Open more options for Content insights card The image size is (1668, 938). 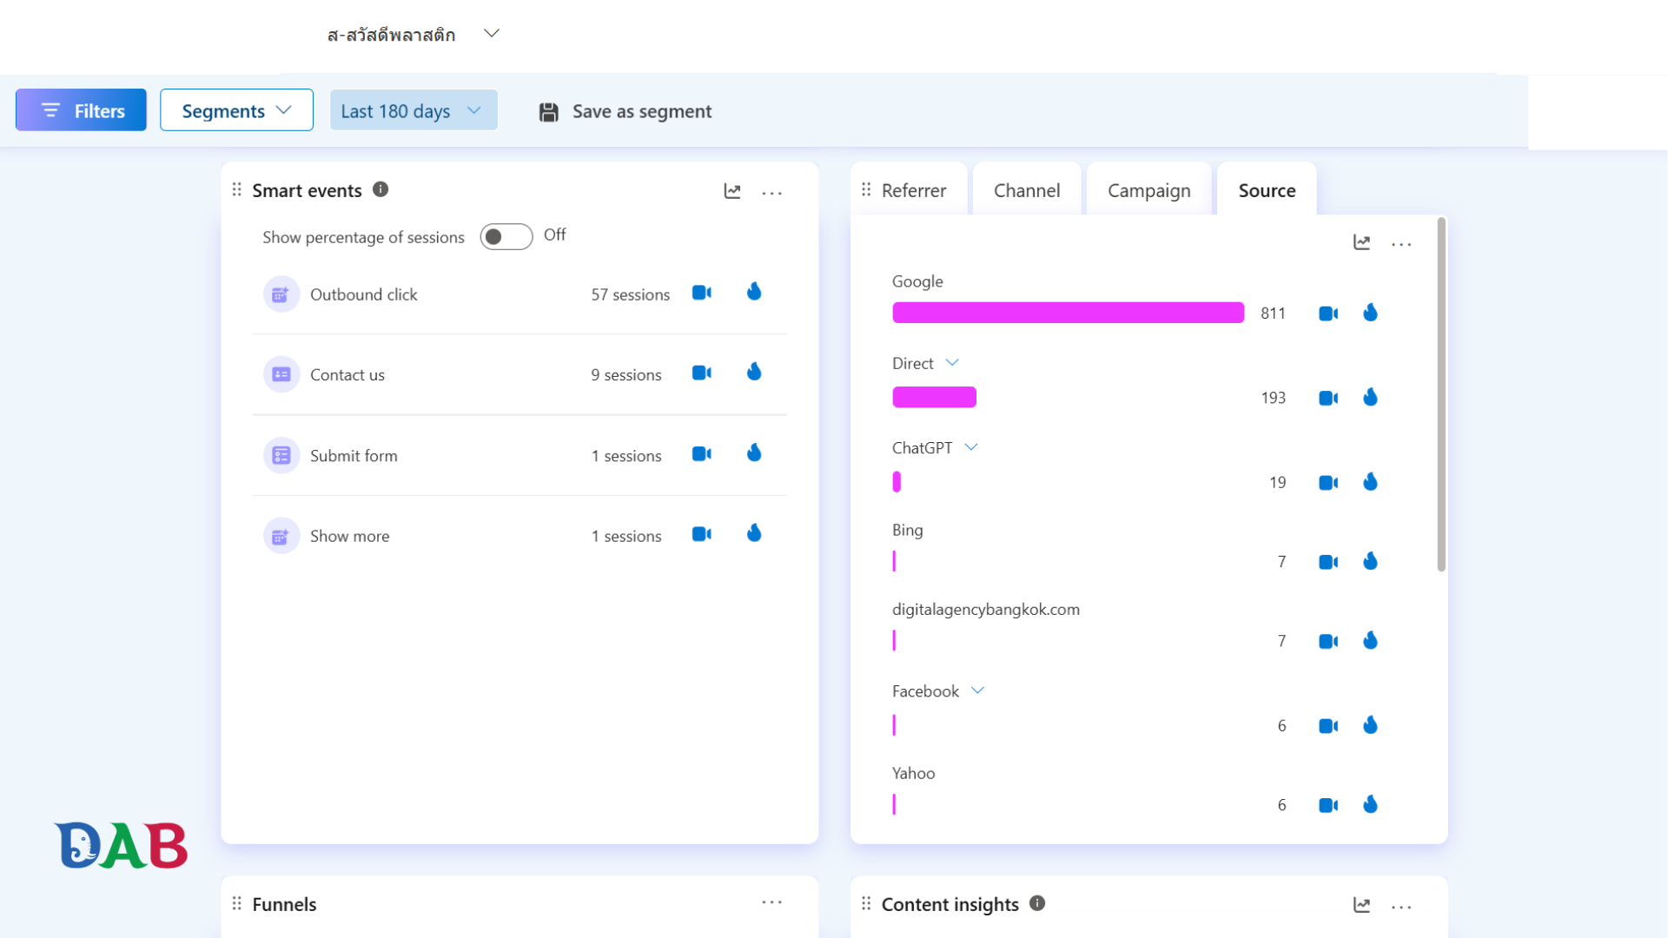(x=1401, y=907)
